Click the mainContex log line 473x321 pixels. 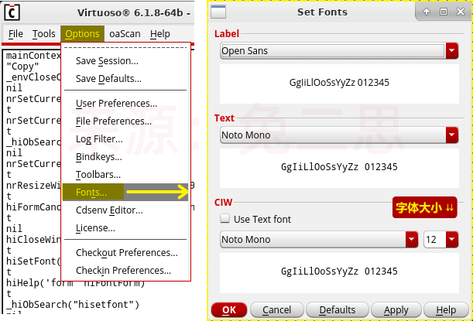coord(33,56)
